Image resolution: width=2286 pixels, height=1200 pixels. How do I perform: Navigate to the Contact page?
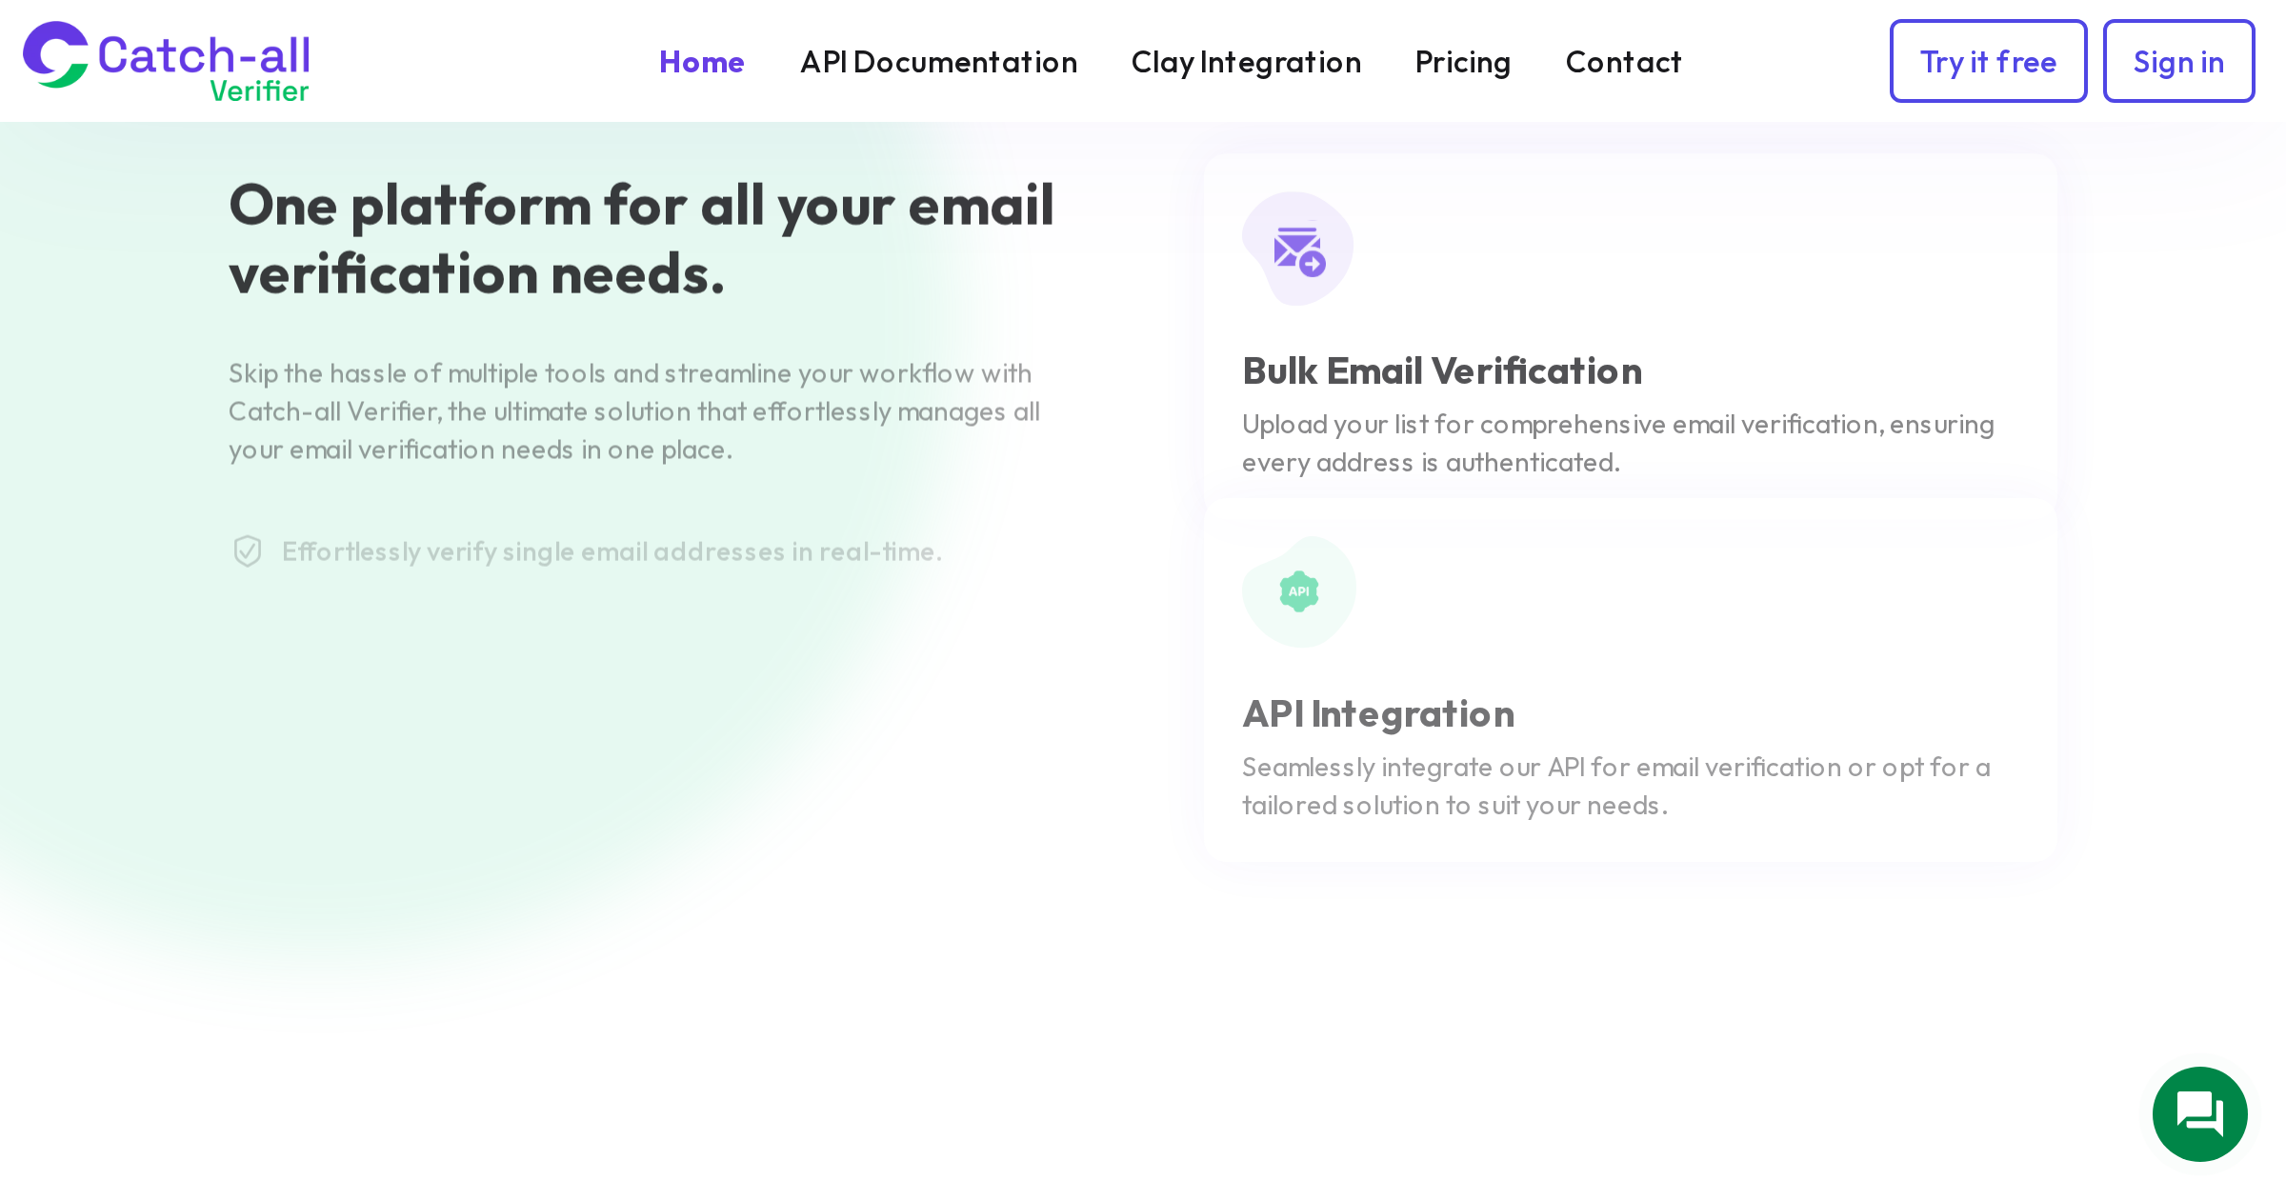[1623, 62]
